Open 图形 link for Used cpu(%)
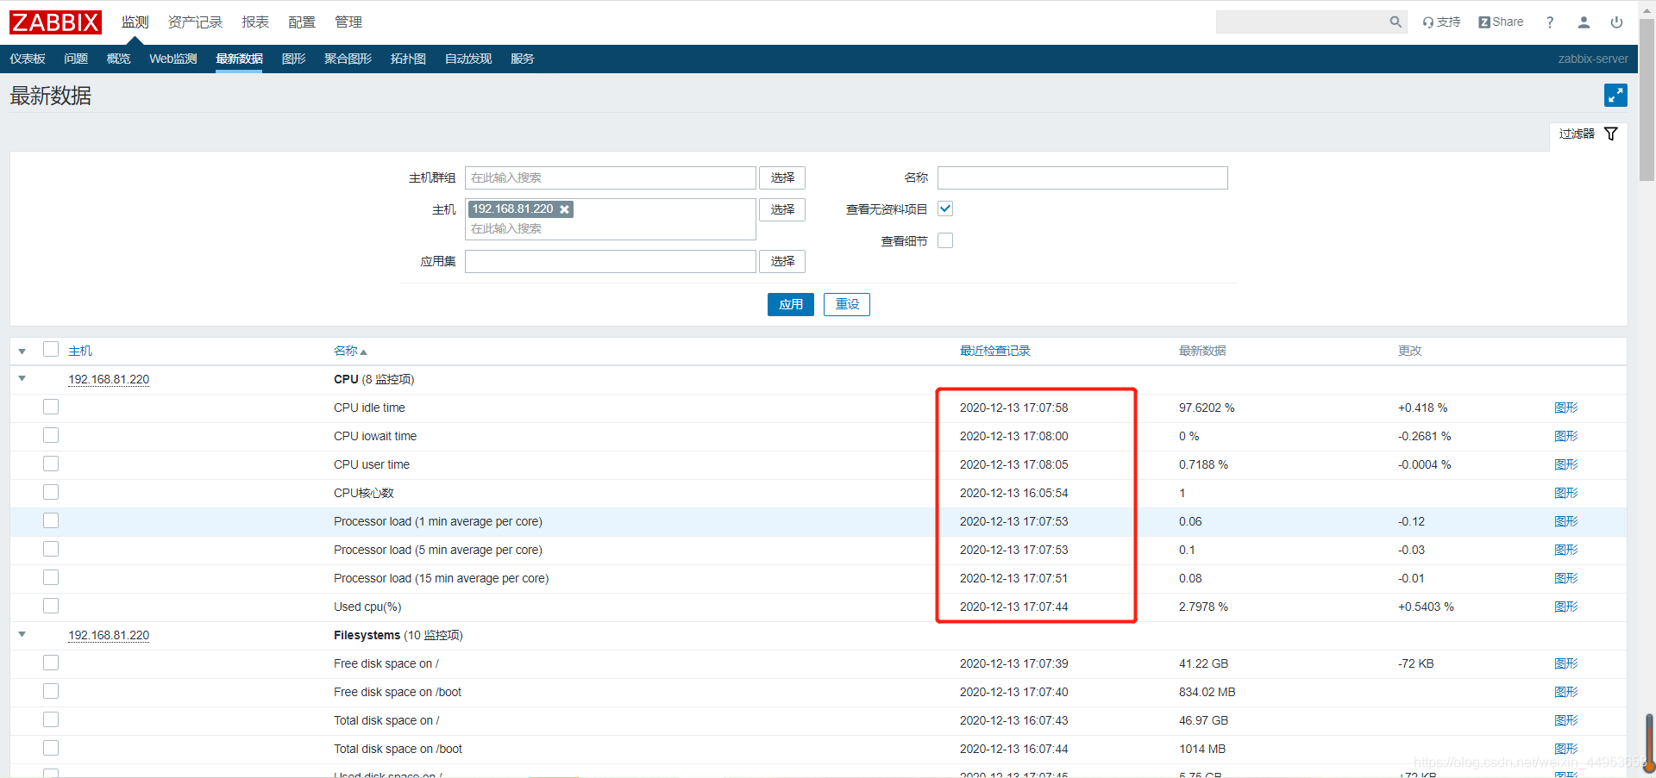 1565,607
